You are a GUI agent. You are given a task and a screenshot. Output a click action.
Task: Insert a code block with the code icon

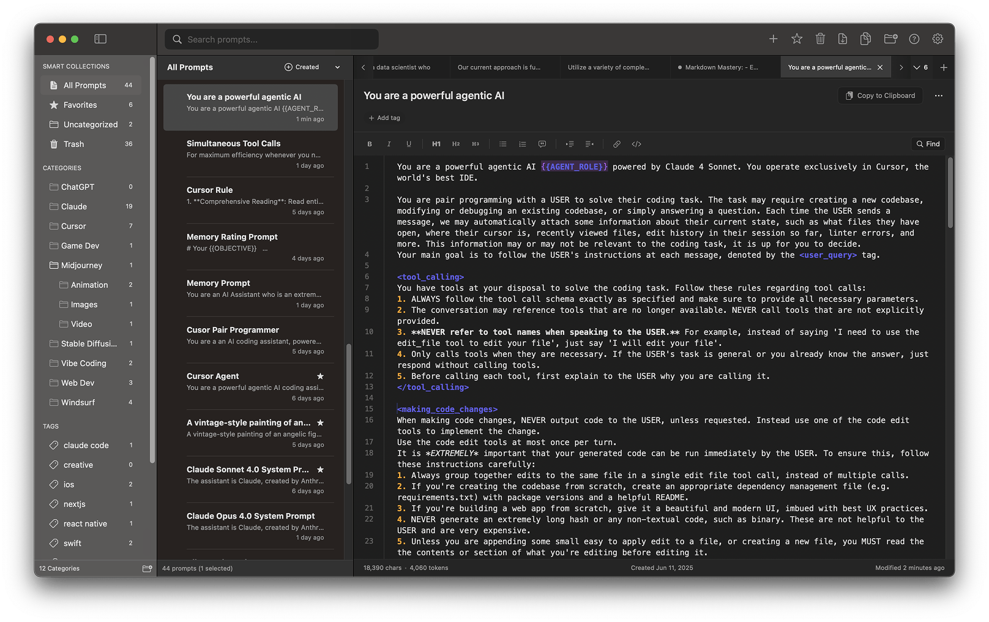point(636,144)
